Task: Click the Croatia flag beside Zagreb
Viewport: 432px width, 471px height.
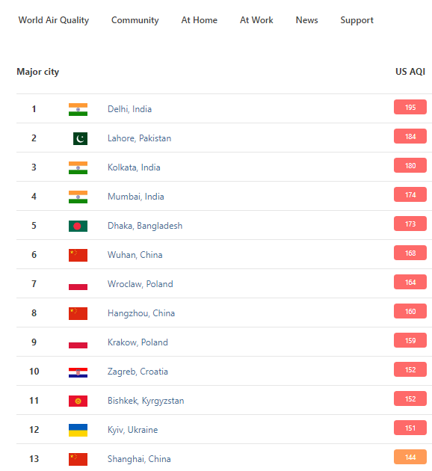Action: (x=78, y=372)
